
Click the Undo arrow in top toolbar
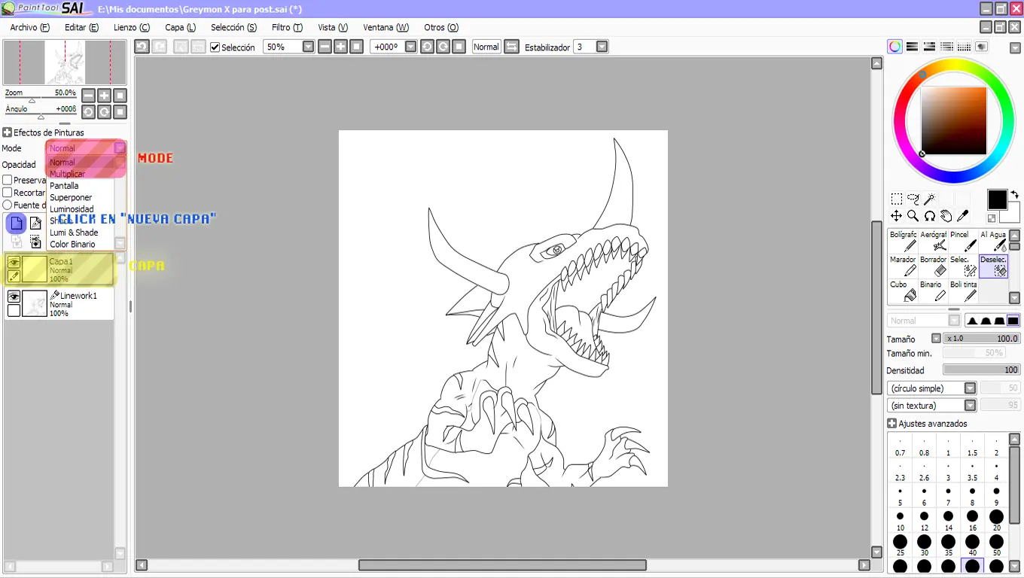pyautogui.click(x=142, y=47)
